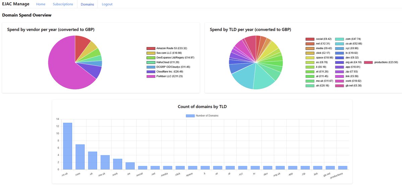Click the Spend by vendor per year title
The width and height of the screenshot is (402, 190).
point(51,29)
